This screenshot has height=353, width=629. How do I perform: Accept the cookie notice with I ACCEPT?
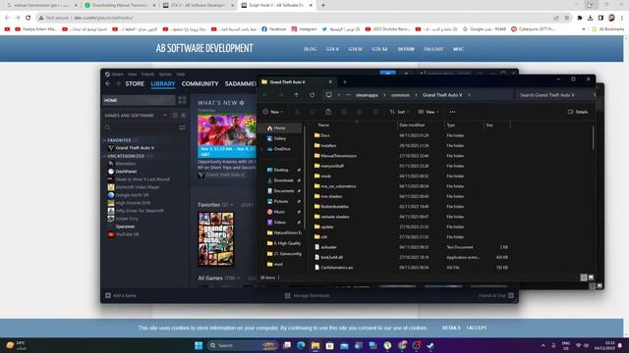tap(477, 328)
